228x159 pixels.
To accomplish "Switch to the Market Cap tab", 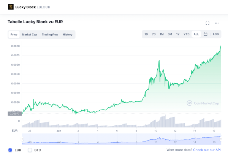I will coord(30,35).
